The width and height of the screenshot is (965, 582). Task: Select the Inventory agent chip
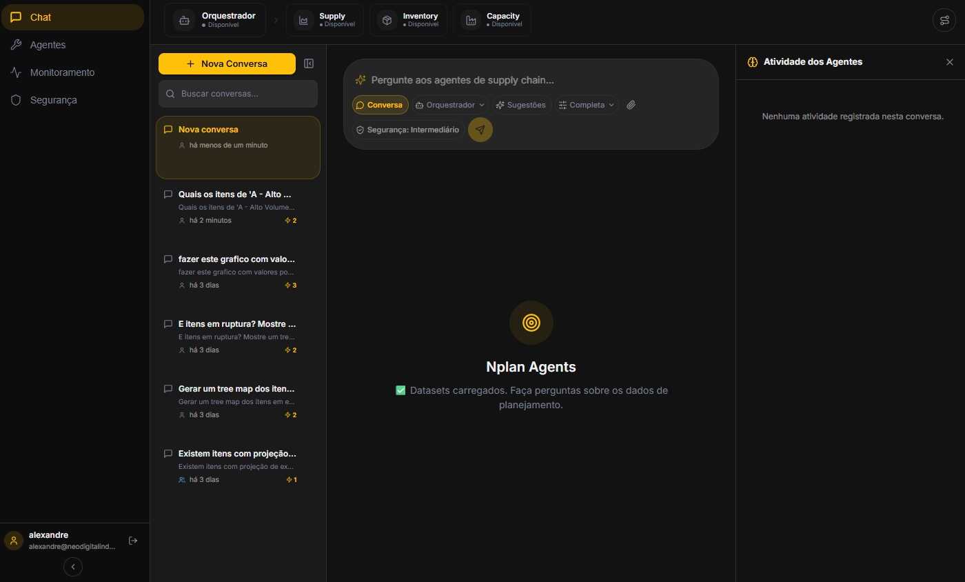point(408,20)
